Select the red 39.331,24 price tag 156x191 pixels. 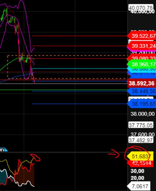click(x=142, y=46)
